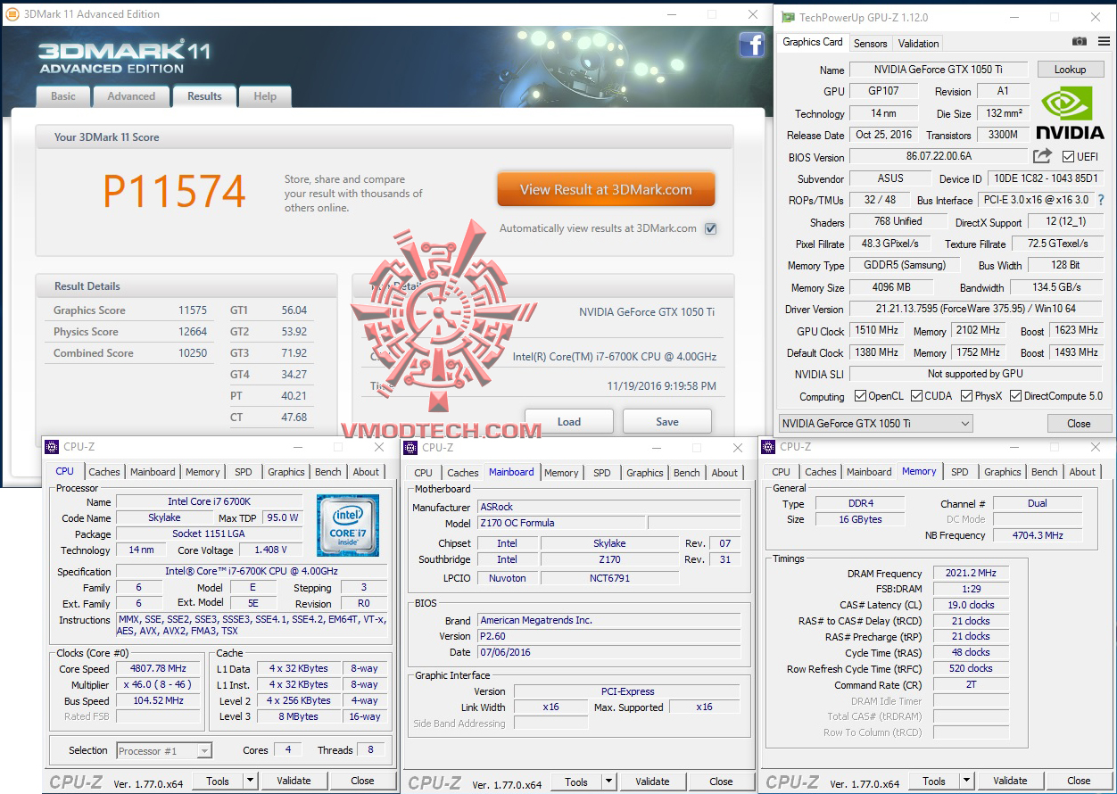The width and height of the screenshot is (1117, 794).
Task: Open the Graphics tab in right CPU-Z
Action: click(x=1003, y=472)
